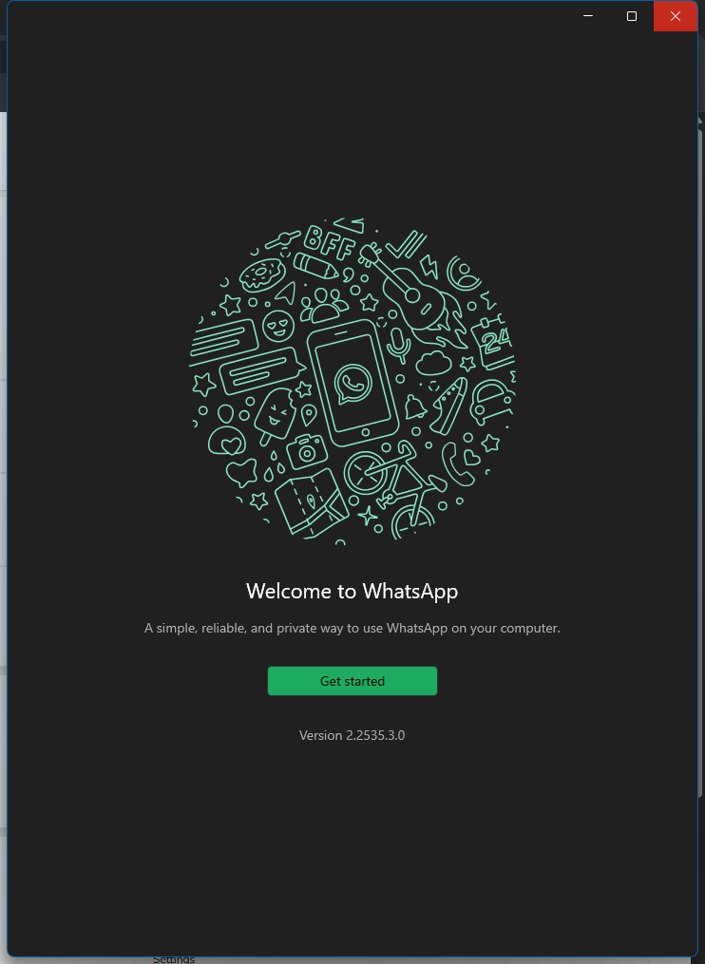The image size is (705, 964).
Task: Click the Welcome to WhatsApp heading
Action: [x=352, y=591]
